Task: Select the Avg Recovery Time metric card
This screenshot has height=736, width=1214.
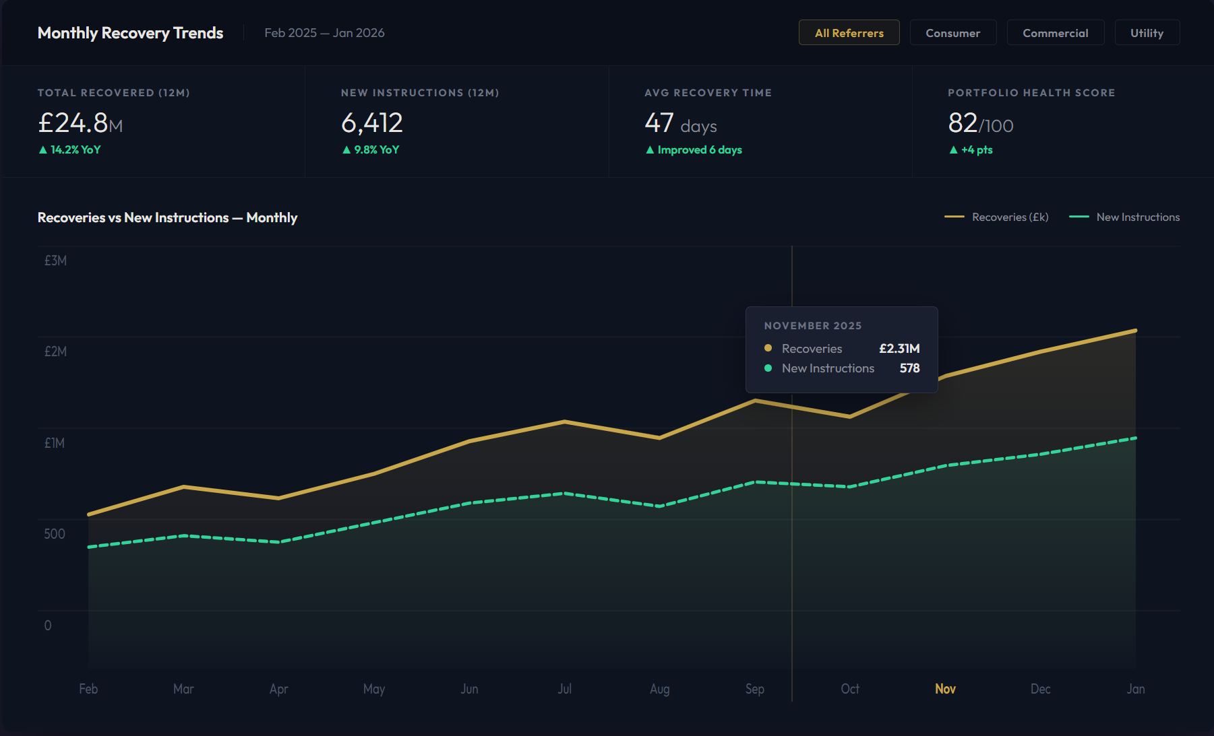Action: (x=760, y=121)
